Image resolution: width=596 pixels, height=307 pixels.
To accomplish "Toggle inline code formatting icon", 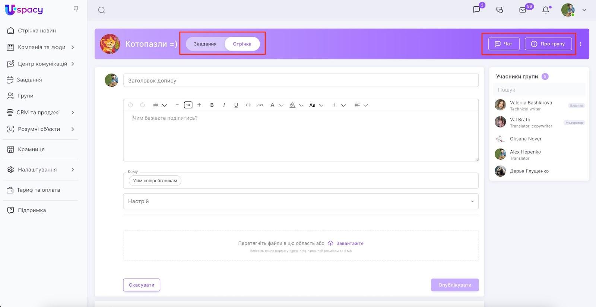I will [248, 105].
